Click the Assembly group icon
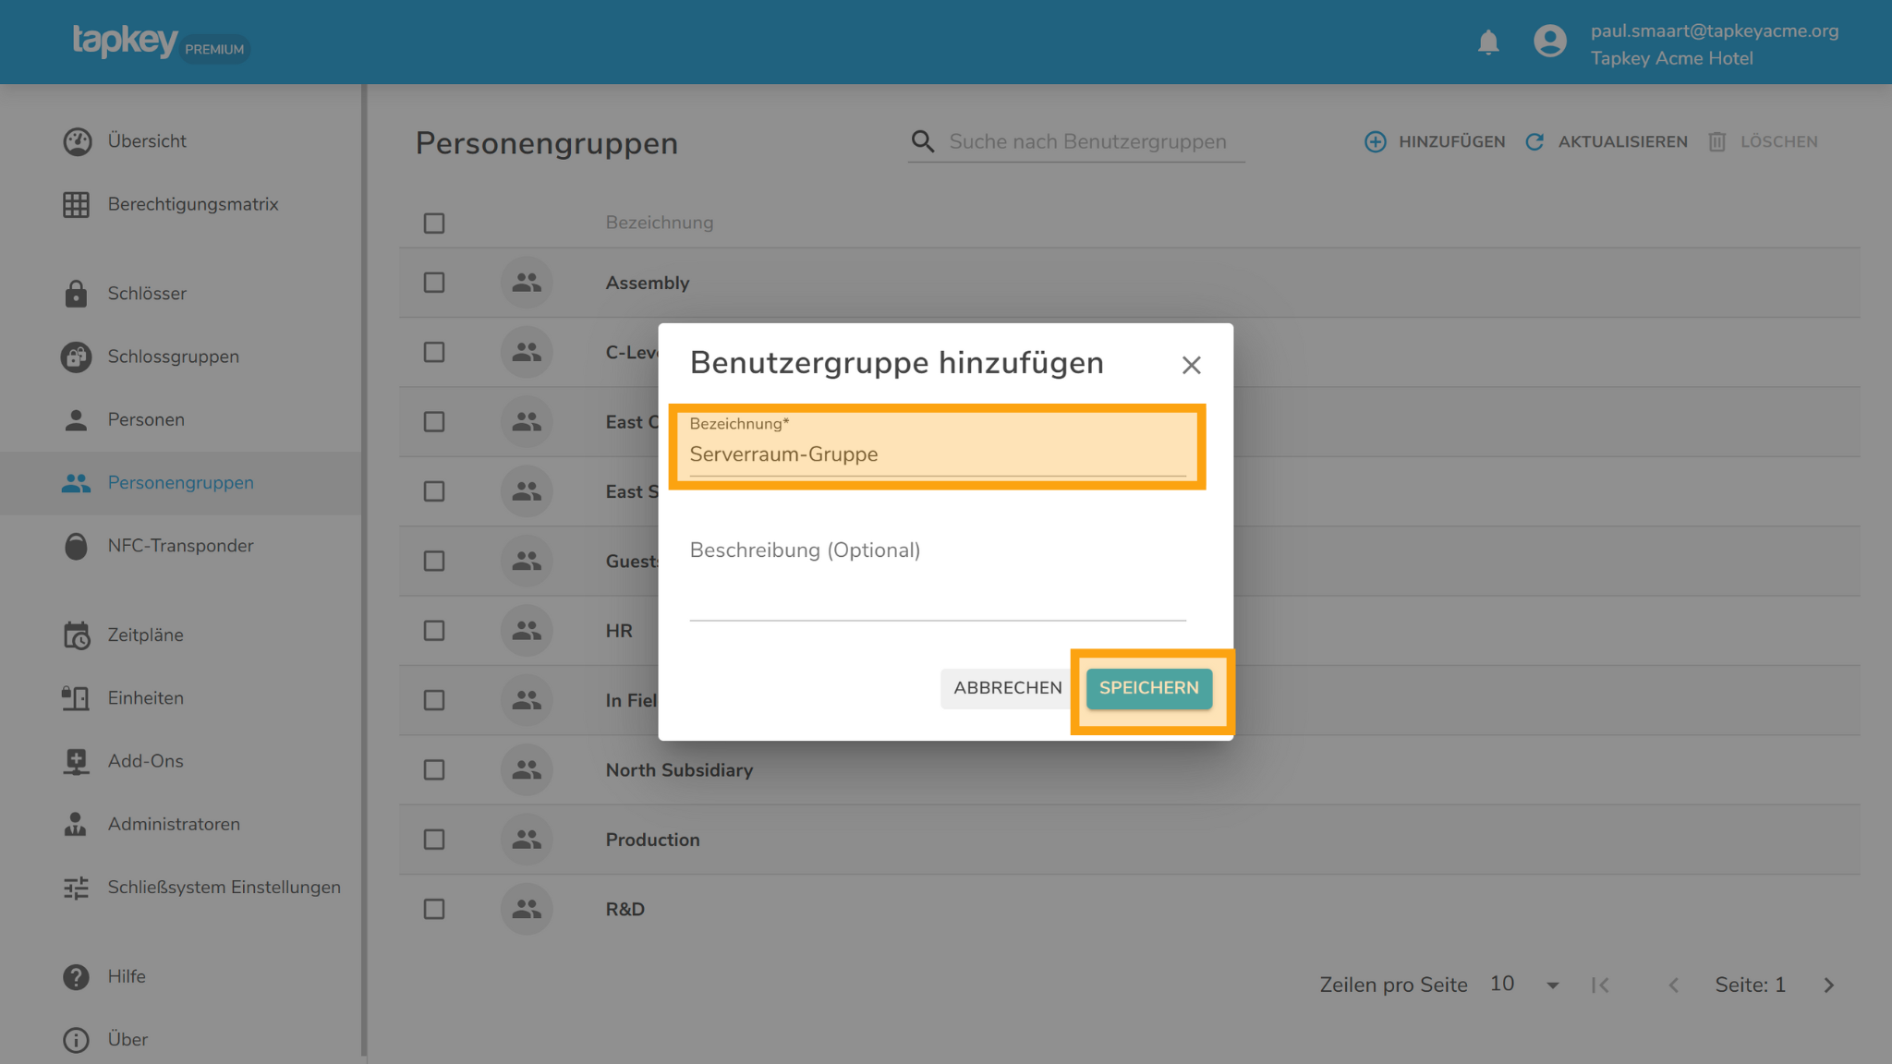This screenshot has height=1064, width=1892. [527, 283]
